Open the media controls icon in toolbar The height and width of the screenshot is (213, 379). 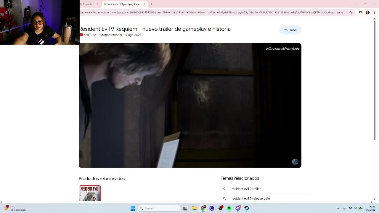(x=360, y=12)
